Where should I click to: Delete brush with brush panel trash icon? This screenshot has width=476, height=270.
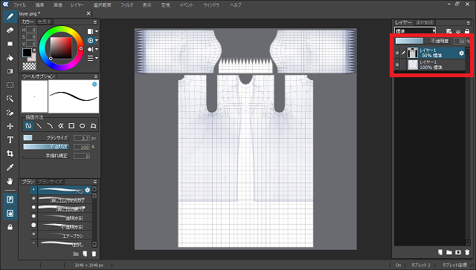94,254
